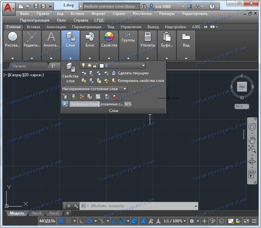Toggle lineweight display in status bar
The height and width of the screenshot is (228, 261).
click(135, 221)
